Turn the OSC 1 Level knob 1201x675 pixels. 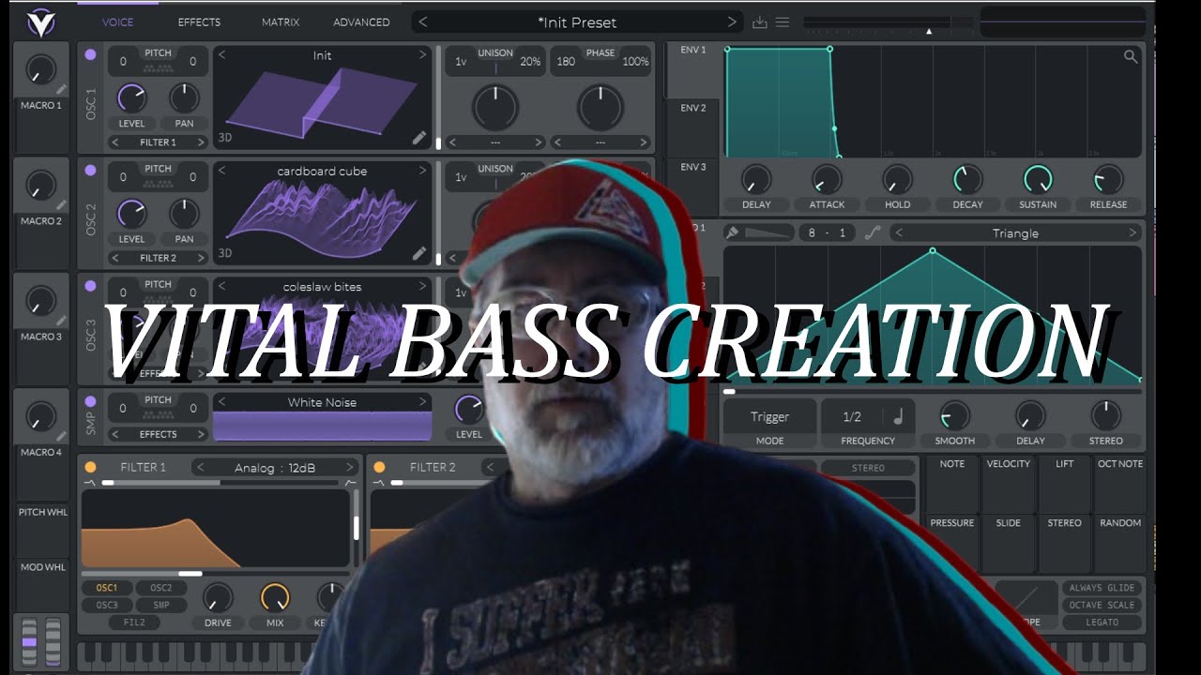(131, 98)
